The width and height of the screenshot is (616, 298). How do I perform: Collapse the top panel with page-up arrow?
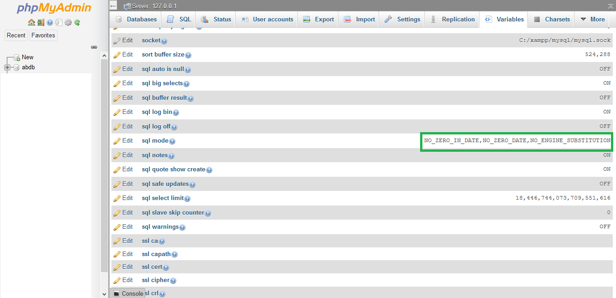tap(611, 6)
